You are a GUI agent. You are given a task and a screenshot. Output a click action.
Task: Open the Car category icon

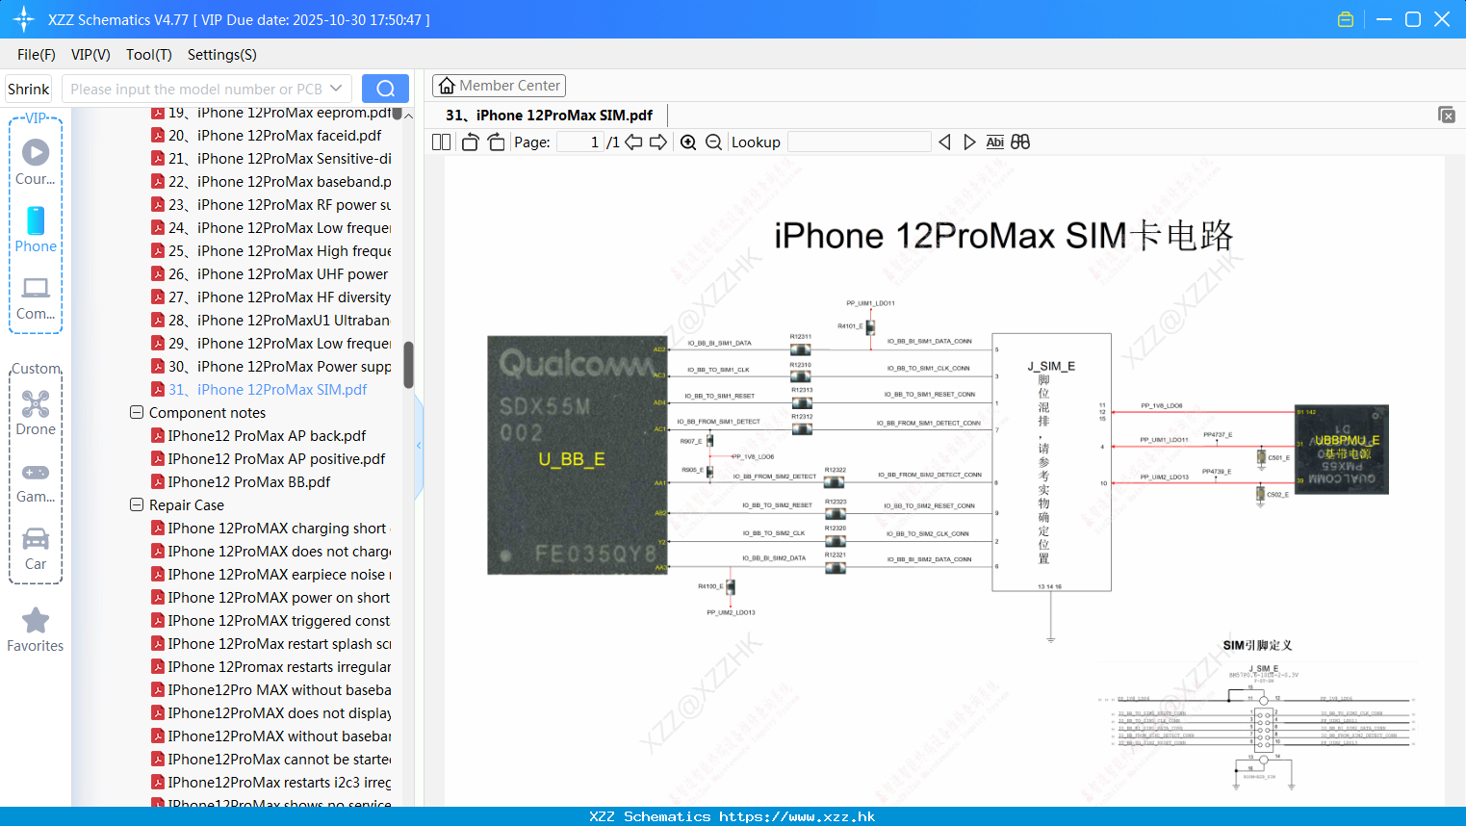36,549
